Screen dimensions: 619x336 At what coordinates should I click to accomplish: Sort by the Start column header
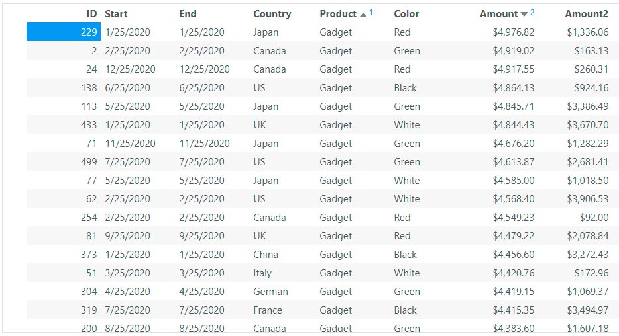116,14
